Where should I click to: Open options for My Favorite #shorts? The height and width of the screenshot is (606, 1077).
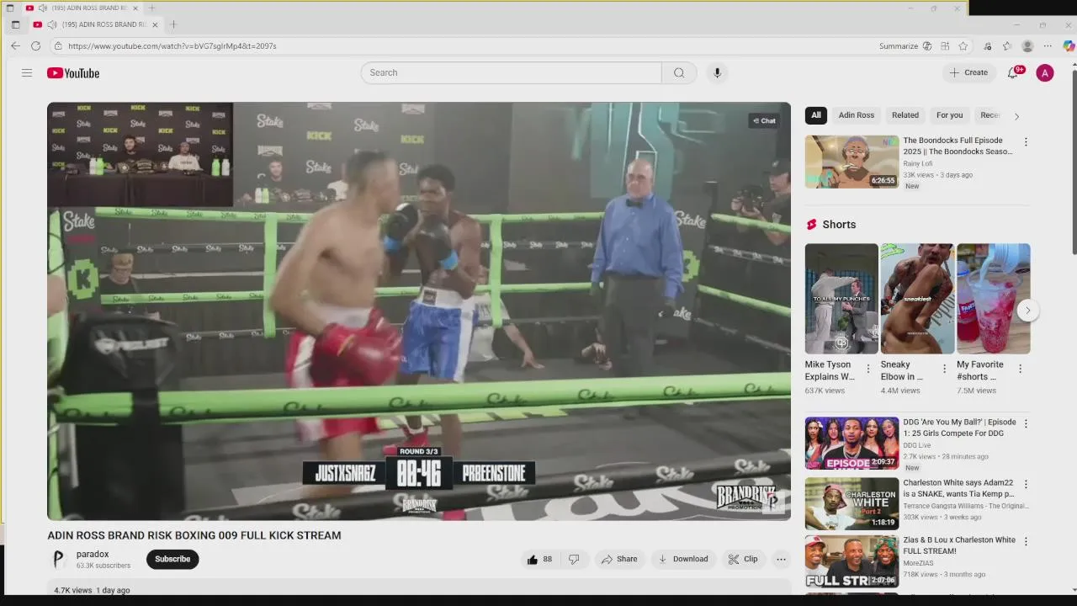coord(1020,369)
